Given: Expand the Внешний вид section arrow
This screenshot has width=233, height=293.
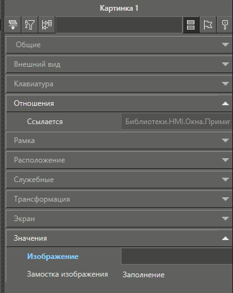Looking at the screenshot, I should (x=225, y=64).
